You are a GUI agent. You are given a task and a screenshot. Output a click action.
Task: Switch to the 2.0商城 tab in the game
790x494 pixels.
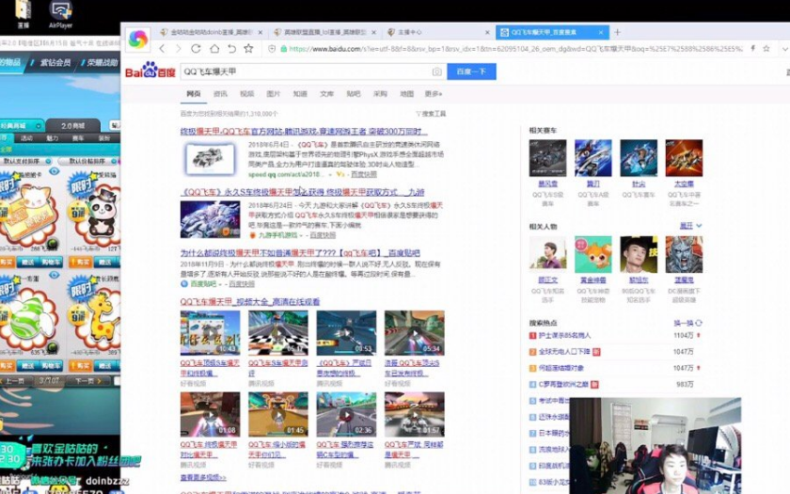click(x=73, y=125)
